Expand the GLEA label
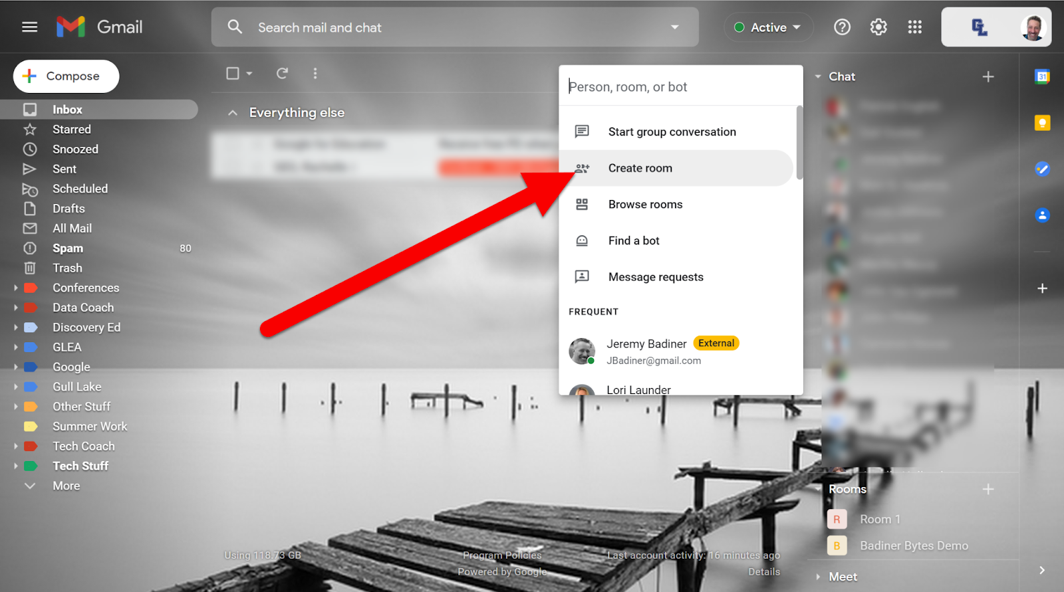This screenshot has width=1064, height=592. click(x=15, y=347)
